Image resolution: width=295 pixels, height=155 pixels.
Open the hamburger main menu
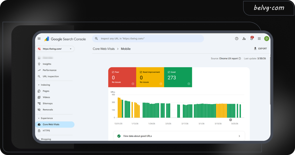pos(39,38)
